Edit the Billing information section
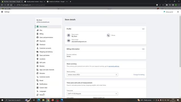 (x=143, y=49)
